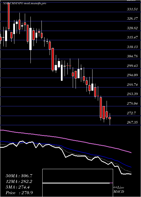
Task: Click the 267.35 bottom price label
Action: (x=132, y=122)
